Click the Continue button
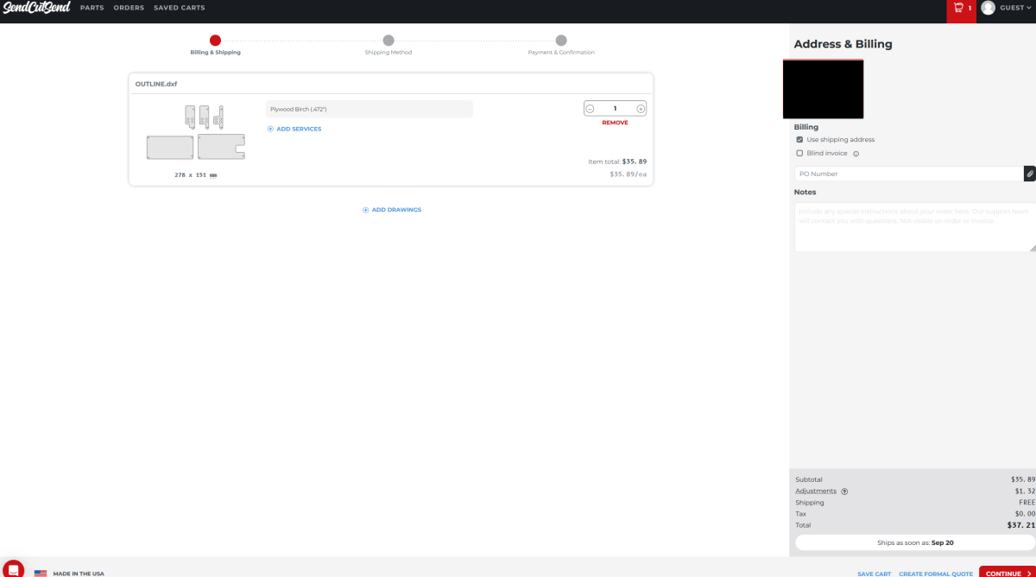Screen dimensions: 1036x577 pyautogui.click(x=1008, y=573)
